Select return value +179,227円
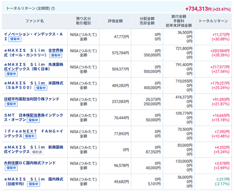This screenshot has height=193, width=234. pyautogui.click(x=220, y=83)
